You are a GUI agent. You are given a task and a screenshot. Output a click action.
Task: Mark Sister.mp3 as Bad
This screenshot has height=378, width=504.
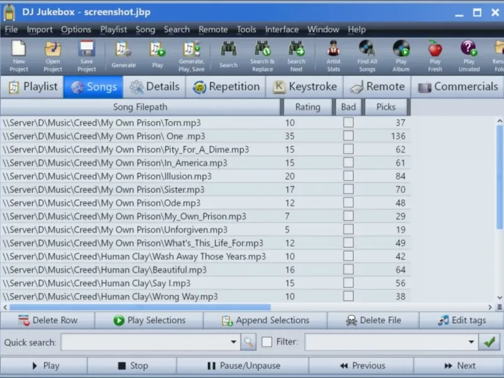(x=348, y=190)
